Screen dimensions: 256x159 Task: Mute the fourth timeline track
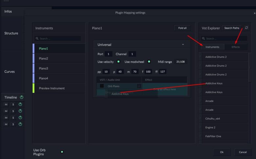[6, 124]
